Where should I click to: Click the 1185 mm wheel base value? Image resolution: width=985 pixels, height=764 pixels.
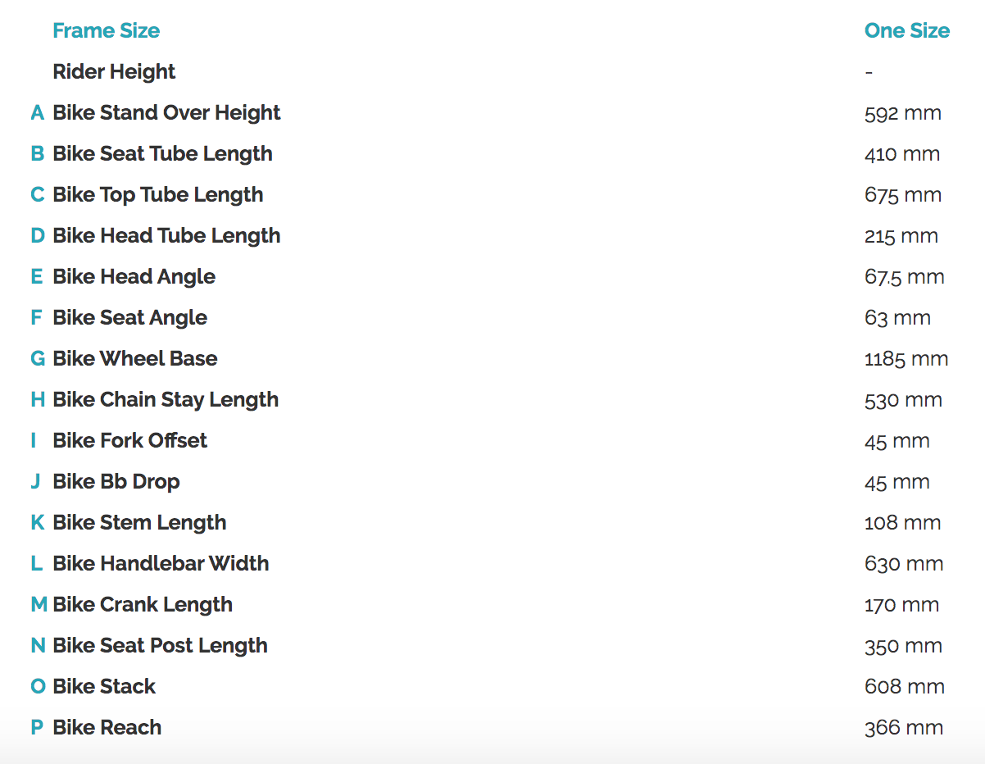[906, 359]
